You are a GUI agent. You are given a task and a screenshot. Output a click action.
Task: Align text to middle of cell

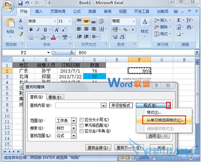click(x=86, y=21)
